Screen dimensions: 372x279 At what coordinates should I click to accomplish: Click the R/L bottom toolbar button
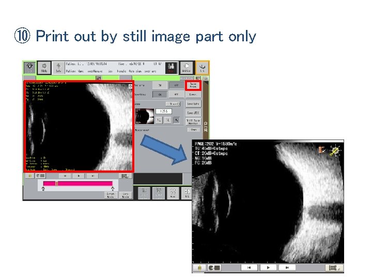click(x=187, y=193)
